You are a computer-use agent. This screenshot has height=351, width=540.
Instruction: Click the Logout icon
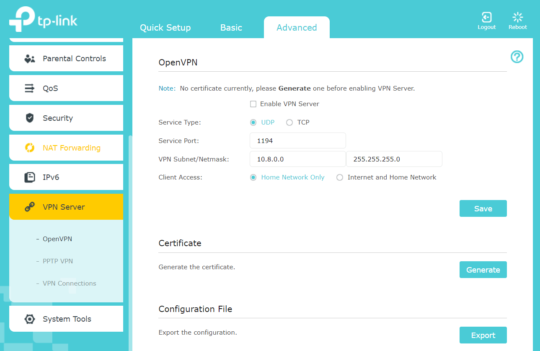[486, 17]
